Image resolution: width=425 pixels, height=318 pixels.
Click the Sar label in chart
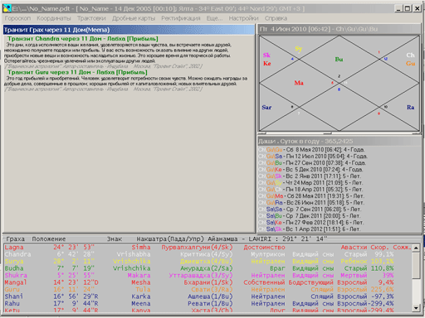pos(266,107)
